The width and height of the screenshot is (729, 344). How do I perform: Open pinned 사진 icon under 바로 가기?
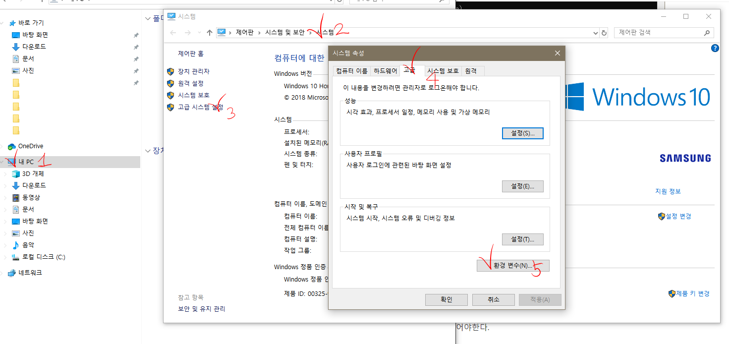[x=15, y=70]
